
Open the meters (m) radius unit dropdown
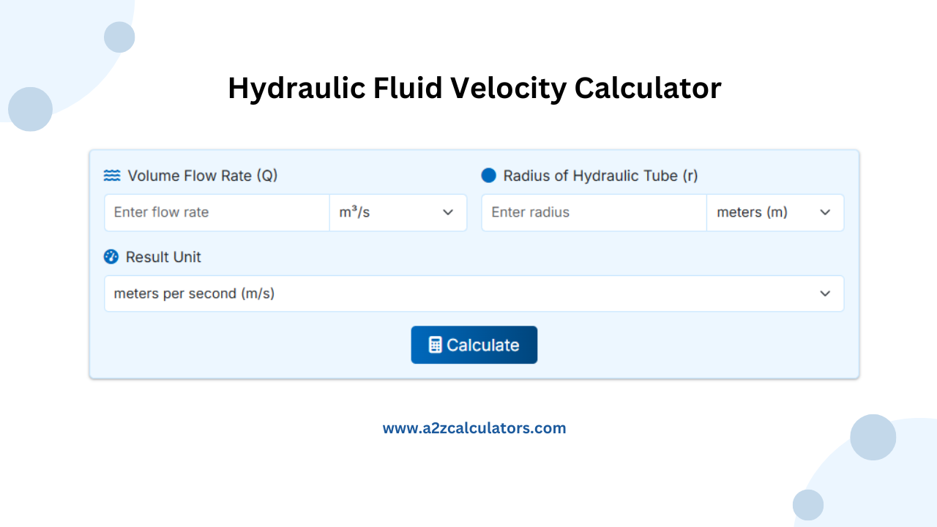click(775, 212)
